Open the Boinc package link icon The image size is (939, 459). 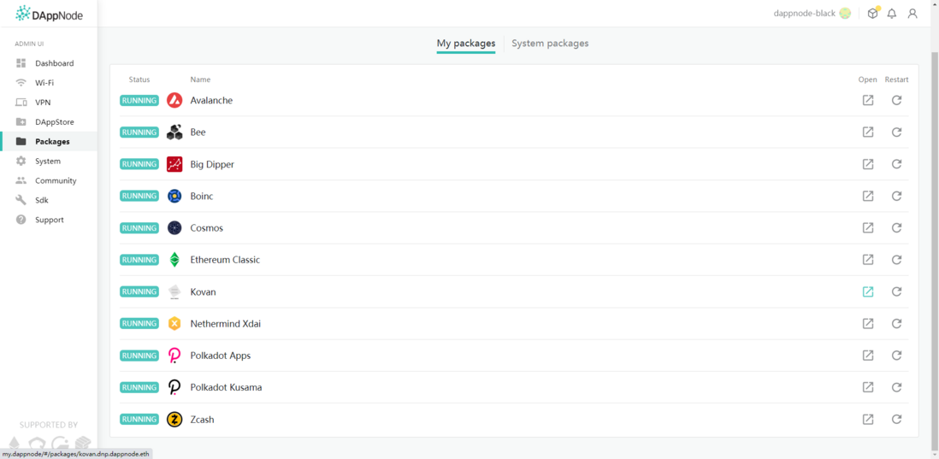867,196
